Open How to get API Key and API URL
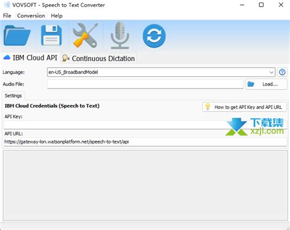This screenshot has width=290, height=230. coord(244,107)
